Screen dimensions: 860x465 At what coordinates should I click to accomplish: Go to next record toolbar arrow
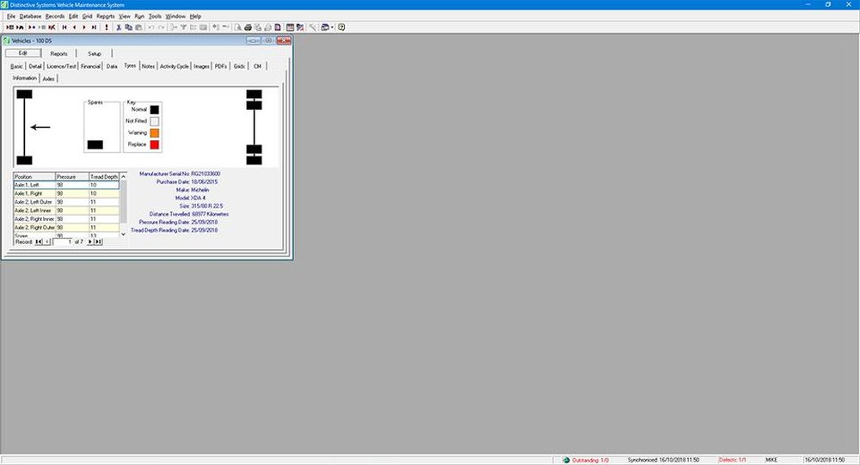[x=84, y=27]
